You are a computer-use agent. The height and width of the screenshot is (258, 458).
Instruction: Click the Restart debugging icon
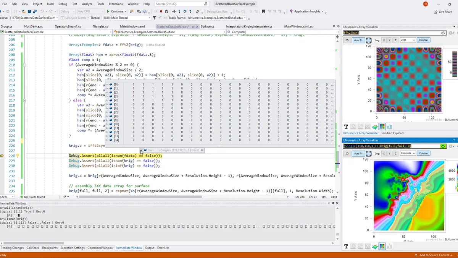(166, 11)
